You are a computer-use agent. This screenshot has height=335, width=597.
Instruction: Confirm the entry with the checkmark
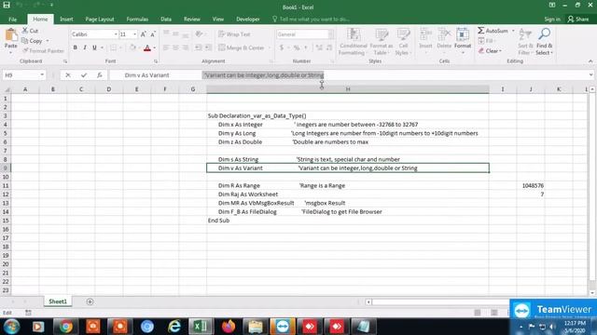point(84,75)
